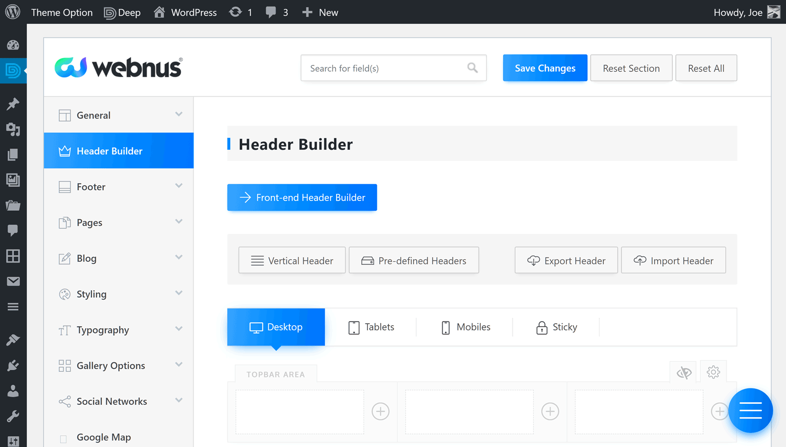786x447 pixels.
Task: Expand the Blog section chevron
Action: click(179, 257)
